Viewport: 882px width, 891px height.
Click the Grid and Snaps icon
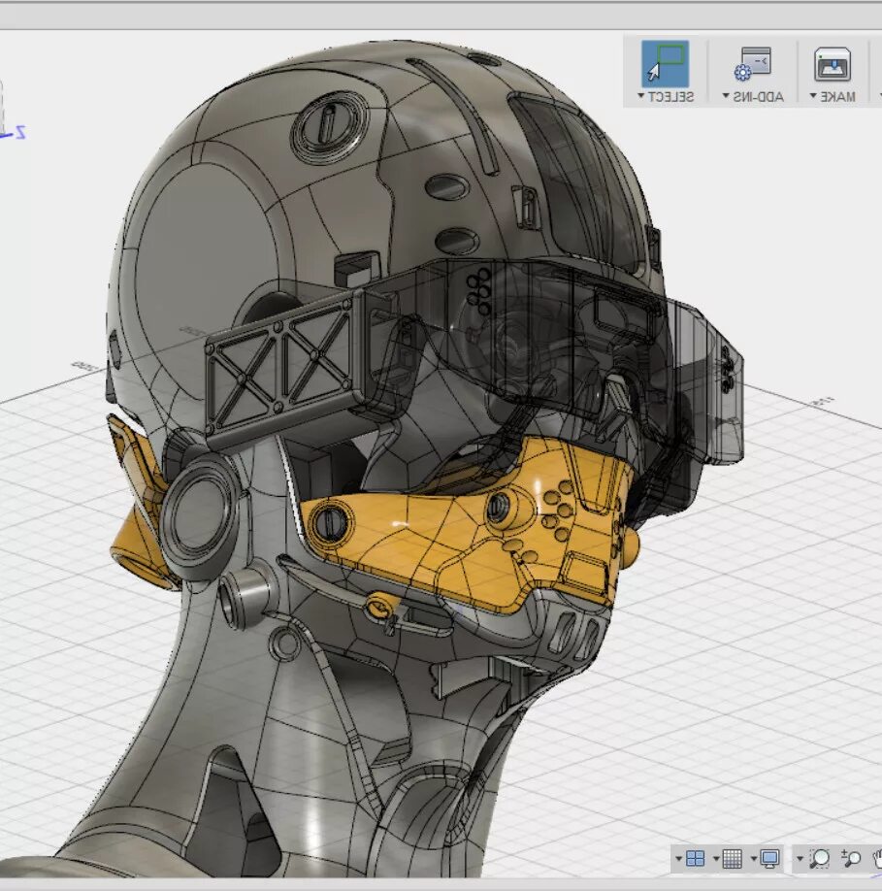[732, 858]
